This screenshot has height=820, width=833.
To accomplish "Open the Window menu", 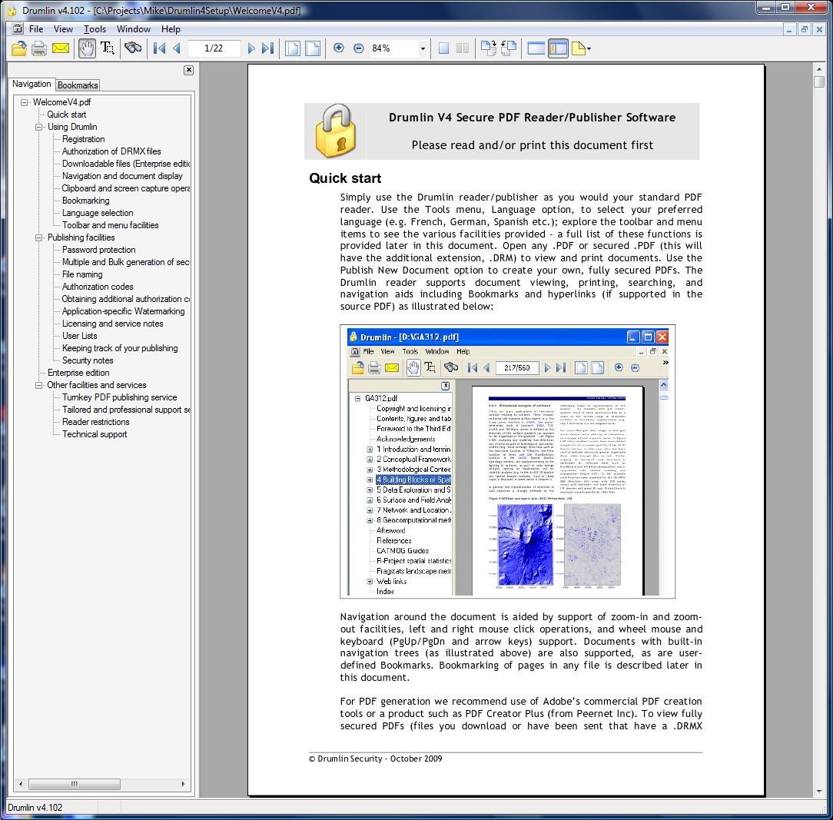I will (x=134, y=29).
